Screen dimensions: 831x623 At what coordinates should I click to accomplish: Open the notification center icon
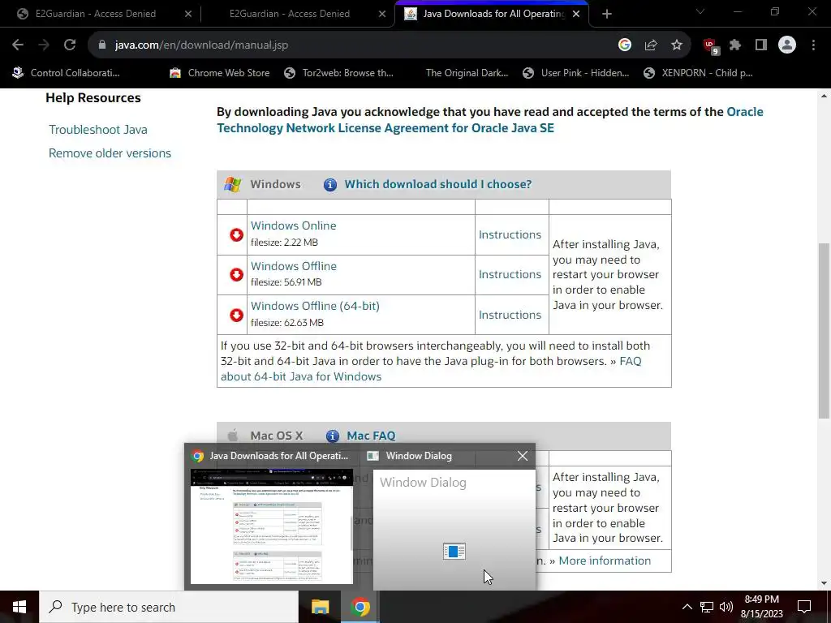[x=804, y=607]
